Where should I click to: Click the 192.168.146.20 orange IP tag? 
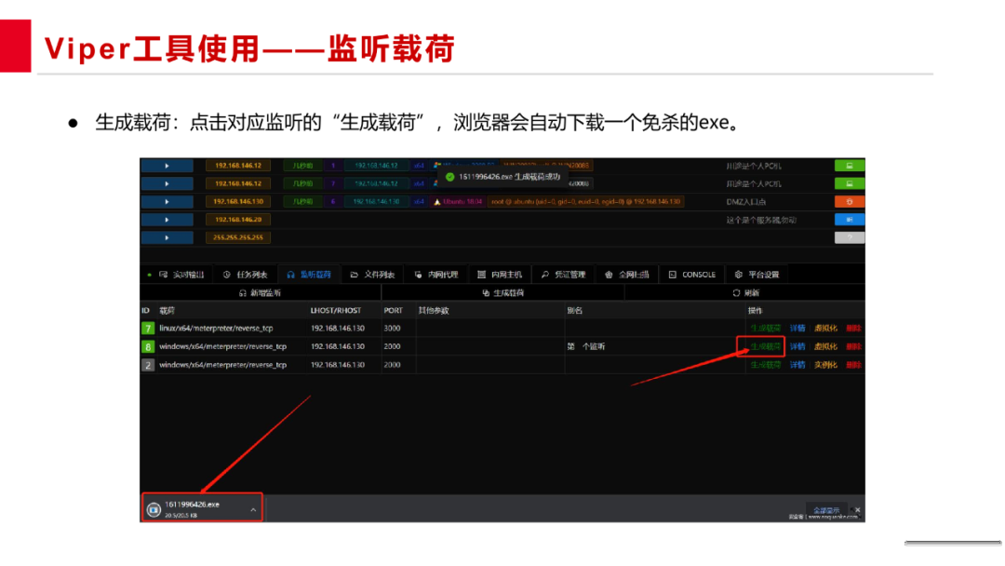point(238,219)
